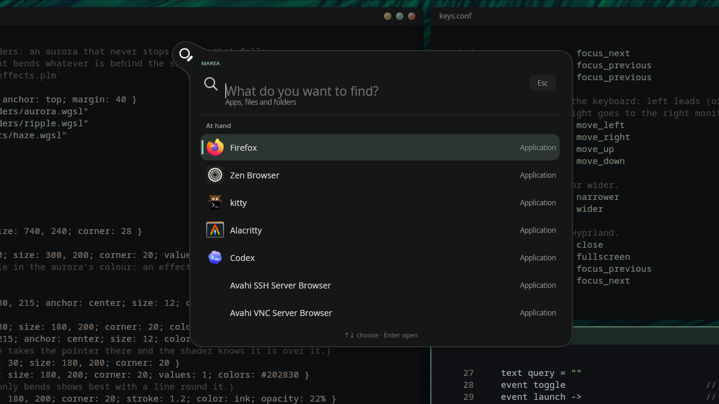Click the Codex purple icon
The width and height of the screenshot is (719, 404).
tap(215, 257)
